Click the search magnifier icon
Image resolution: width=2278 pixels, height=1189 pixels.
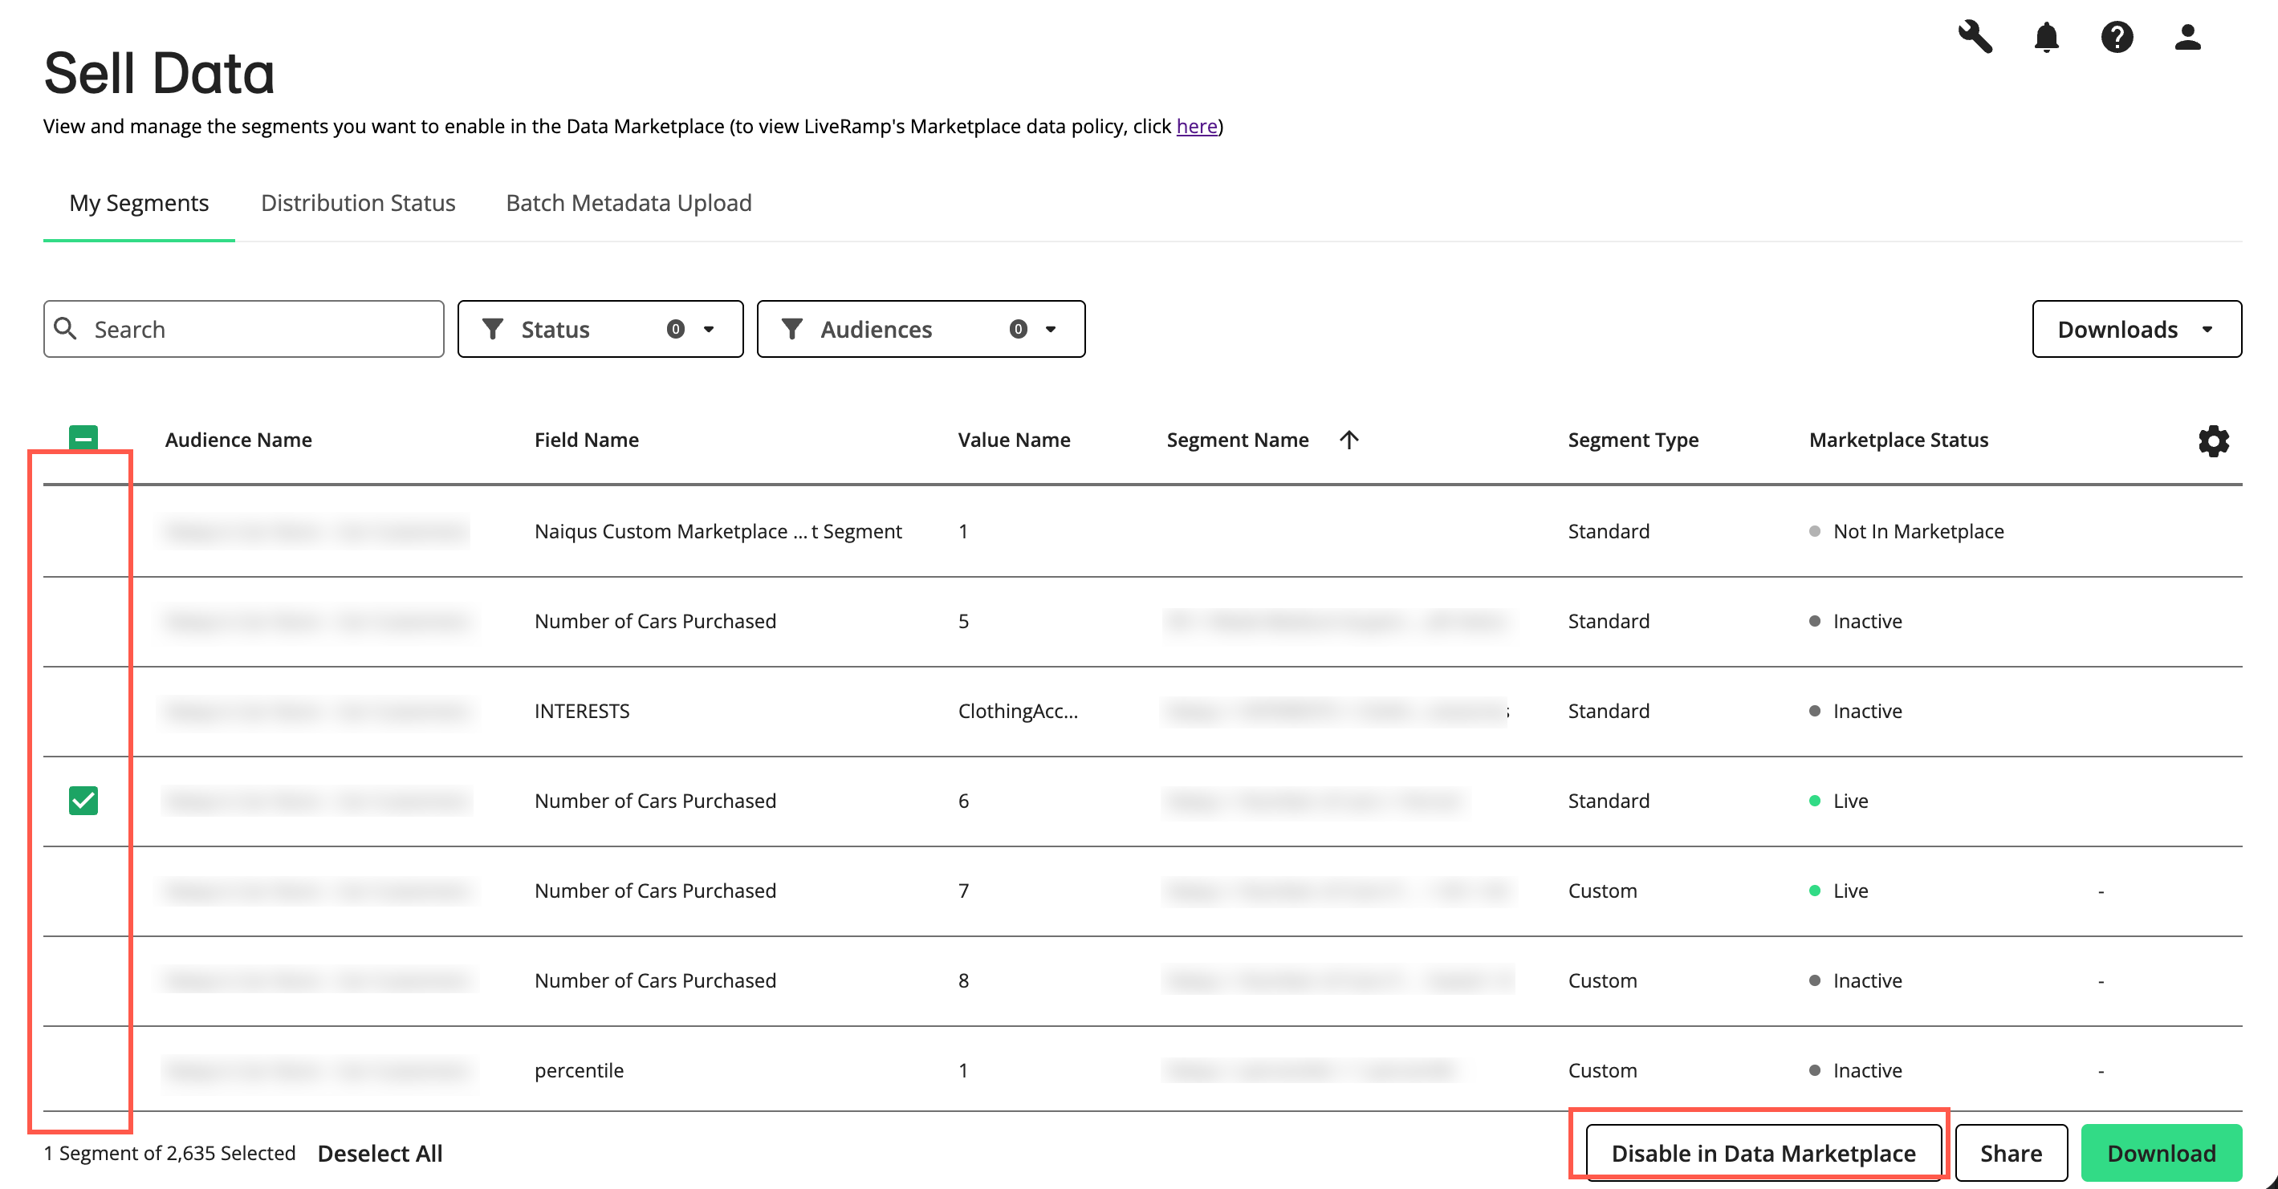tap(66, 329)
